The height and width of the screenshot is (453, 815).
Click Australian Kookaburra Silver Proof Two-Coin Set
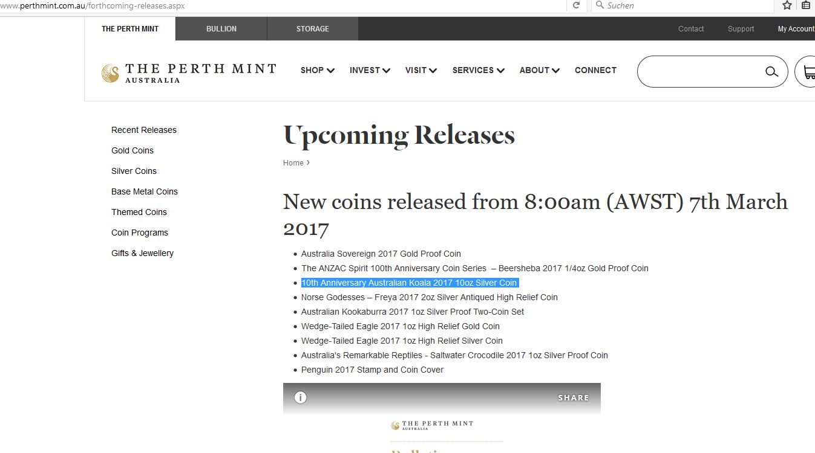coord(413,312)
